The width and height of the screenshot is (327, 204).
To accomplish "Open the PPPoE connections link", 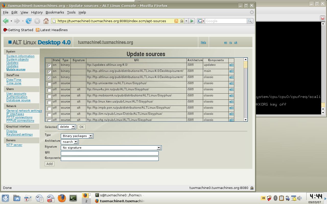I will coord(20,121).
